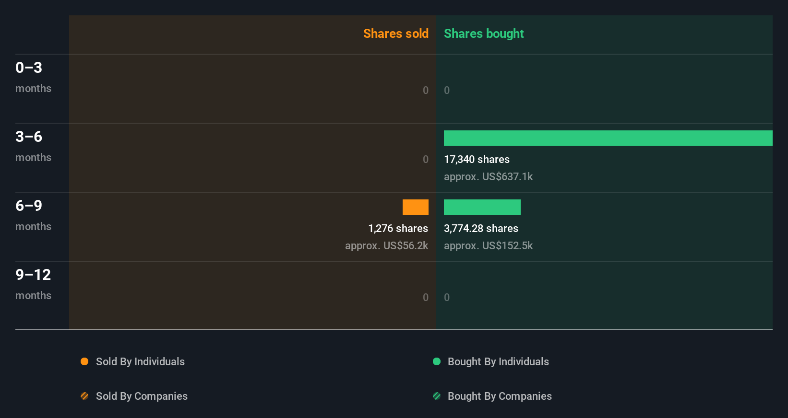Click the Sold By Individuals legend text
The width and height of the screenshot is (788, 418).
140,361
